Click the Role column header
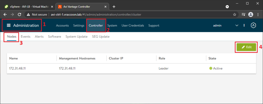 click(x=162, y=58)
